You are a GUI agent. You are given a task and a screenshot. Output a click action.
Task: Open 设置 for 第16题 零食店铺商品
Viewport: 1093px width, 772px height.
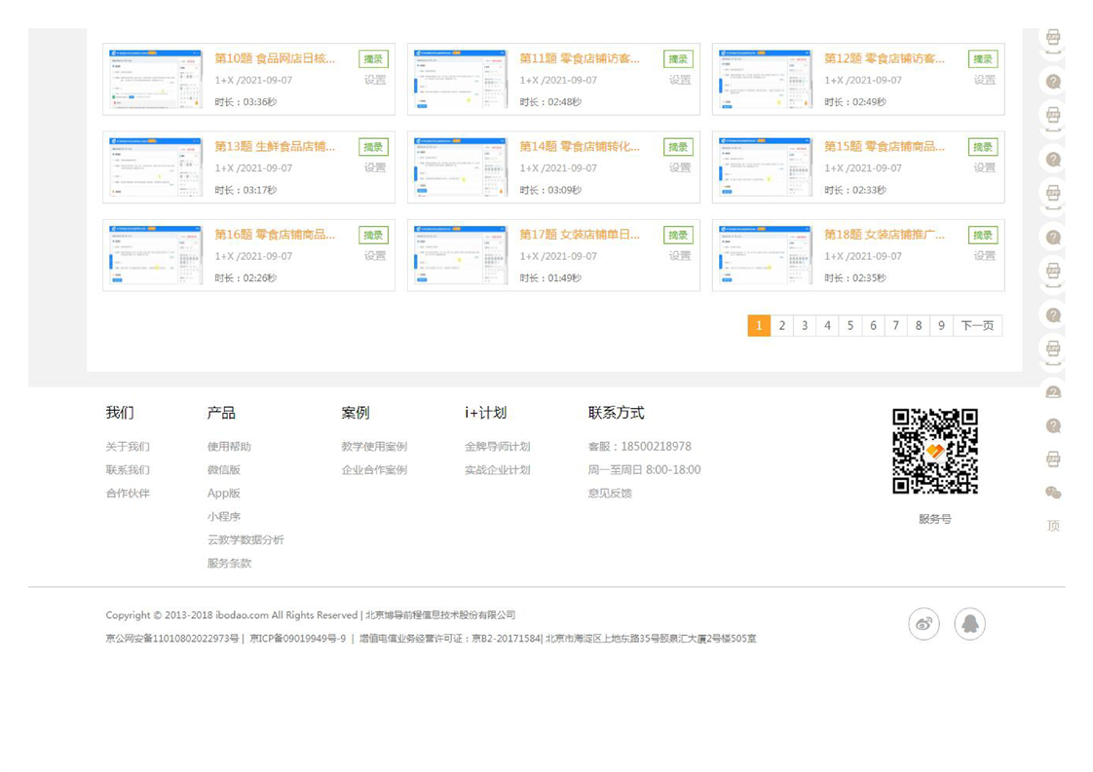(x=375, y=256)
